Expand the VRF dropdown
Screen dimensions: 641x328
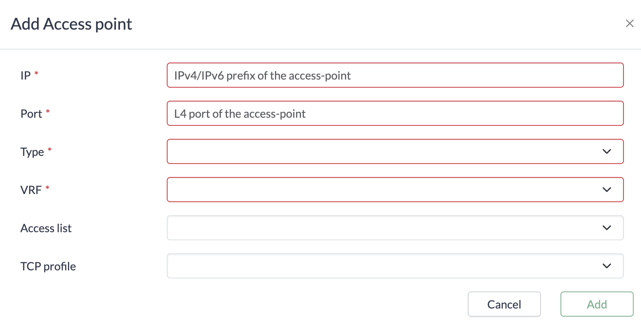[x=382, y=190]
